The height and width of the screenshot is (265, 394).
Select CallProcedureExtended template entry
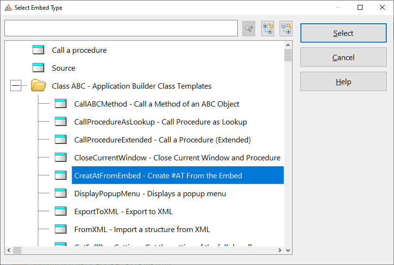(162, 140)
